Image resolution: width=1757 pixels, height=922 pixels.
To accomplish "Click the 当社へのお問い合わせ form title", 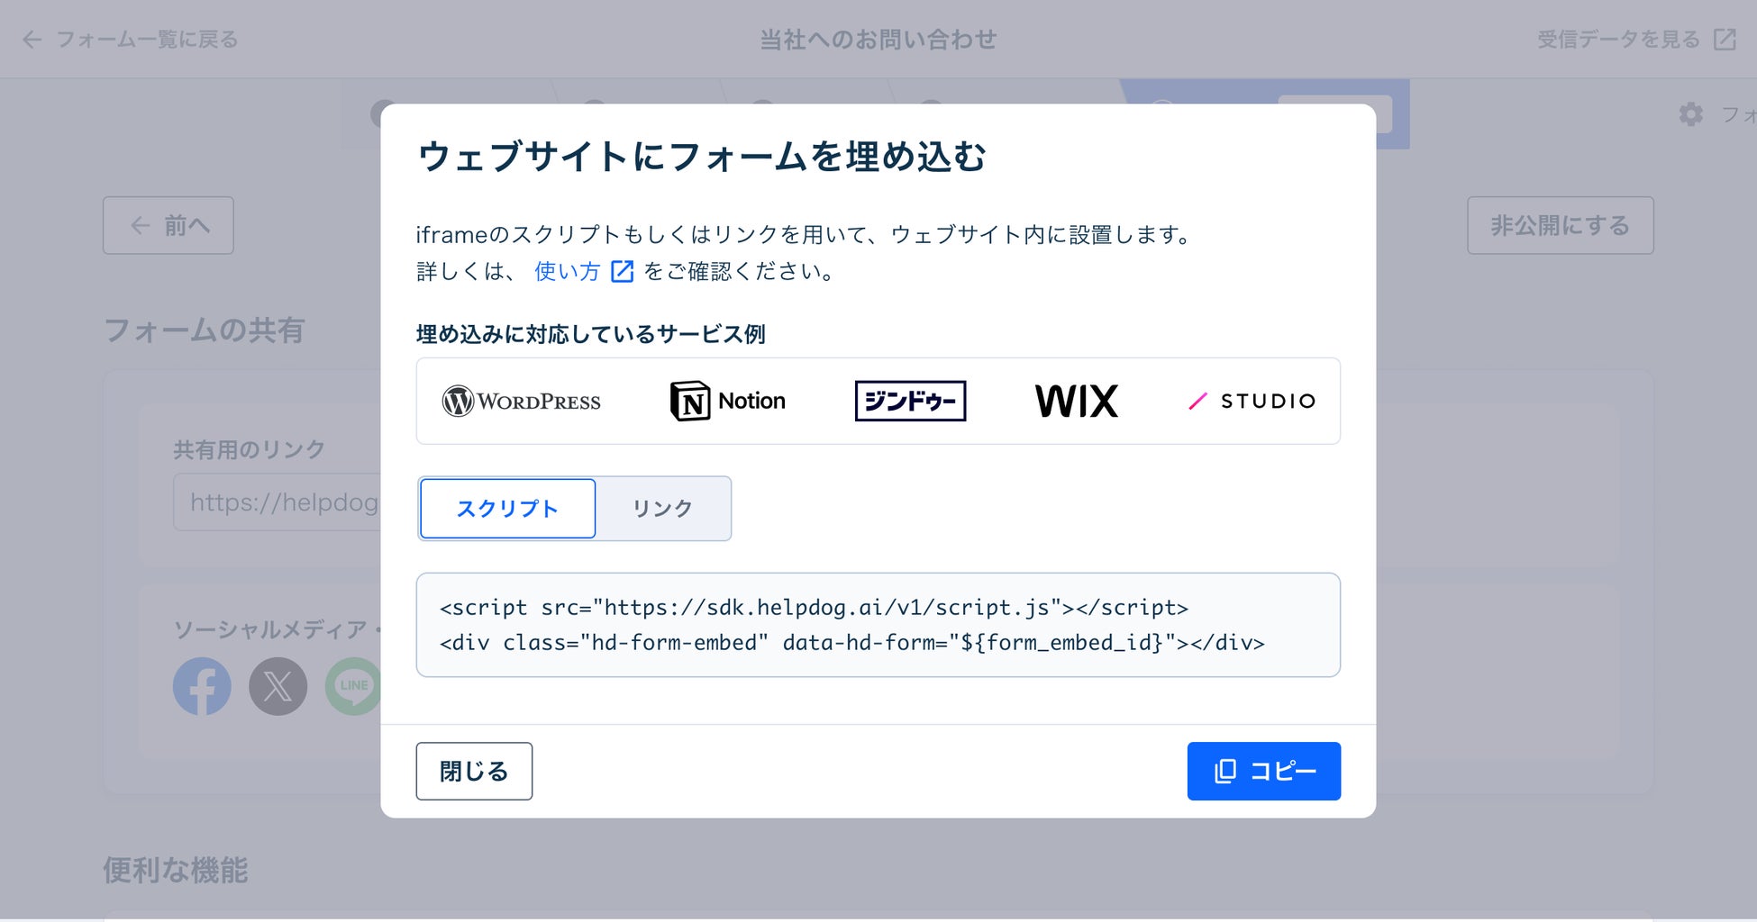I will [878, 39].
